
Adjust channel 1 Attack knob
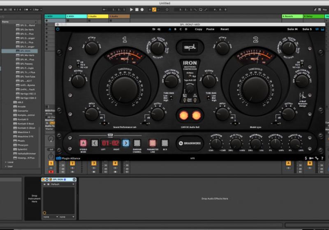tap(92, 48)
